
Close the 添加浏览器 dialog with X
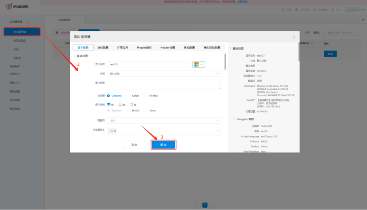click(x=294, y=37)
